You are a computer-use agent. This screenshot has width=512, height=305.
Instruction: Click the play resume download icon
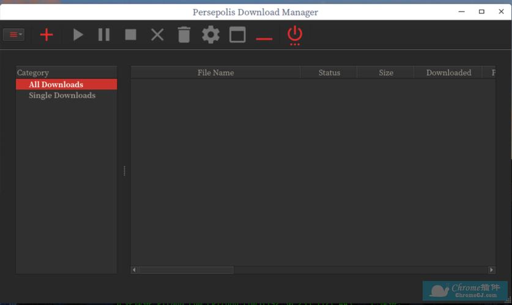pos(78,35)
